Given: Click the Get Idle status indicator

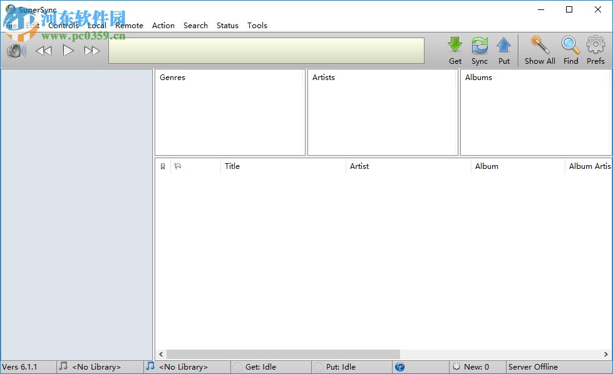Looking at the screenshot, I should 237,367.
